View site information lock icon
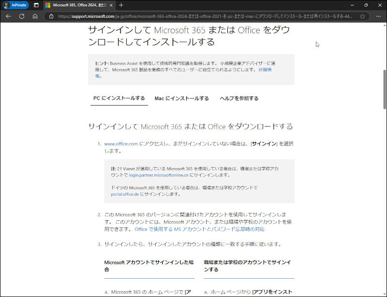Image resolution: width=387 pixels, height=297 pixels. [x=51, y=16]
